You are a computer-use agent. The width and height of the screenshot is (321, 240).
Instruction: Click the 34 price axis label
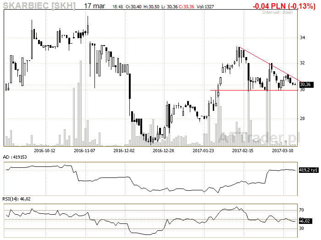[302, 38]
